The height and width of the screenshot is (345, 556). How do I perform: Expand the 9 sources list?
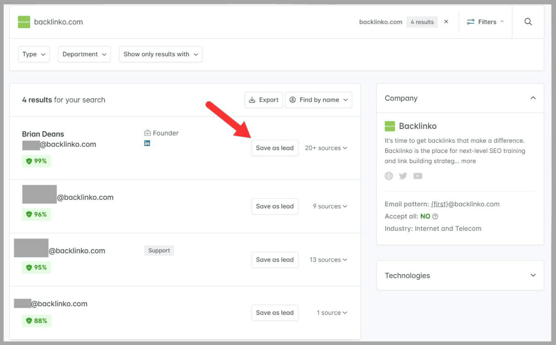coord(330,206)
